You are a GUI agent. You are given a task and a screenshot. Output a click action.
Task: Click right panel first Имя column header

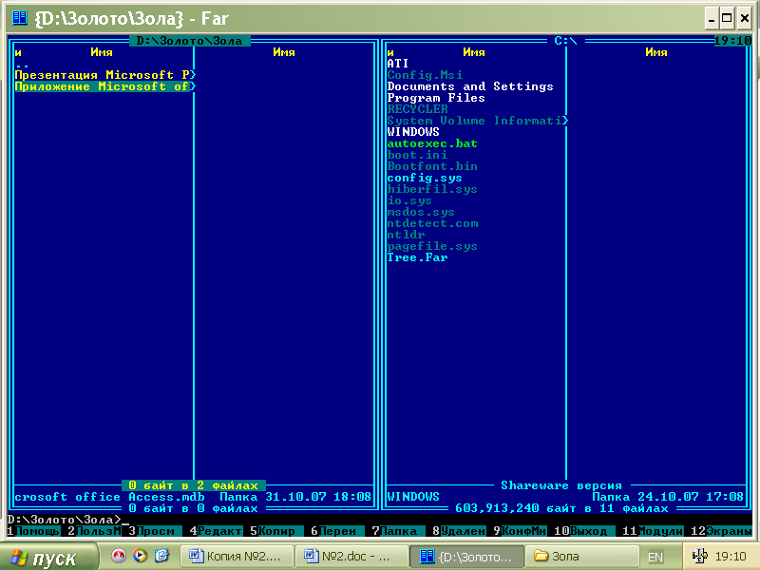tap(473, 52)
